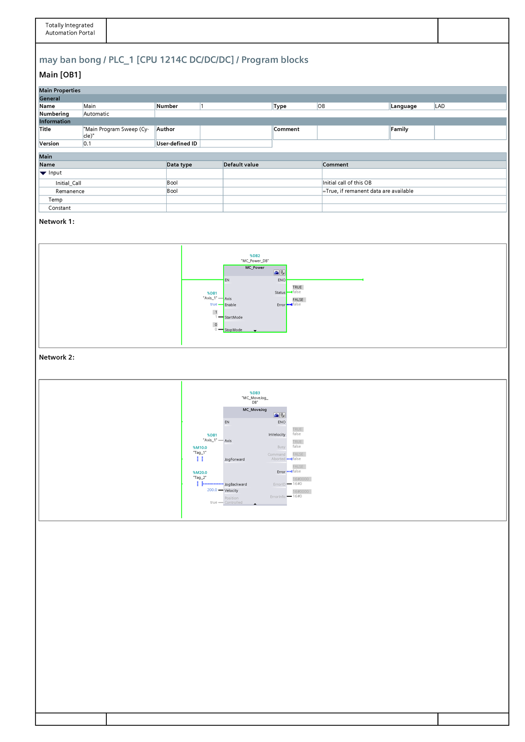Click "Axis_1" operand of MC_MoveJog
This screenshot has height=742, width=525.
coord(210,440)
